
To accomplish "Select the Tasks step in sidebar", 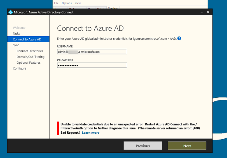I will [16, 33].
